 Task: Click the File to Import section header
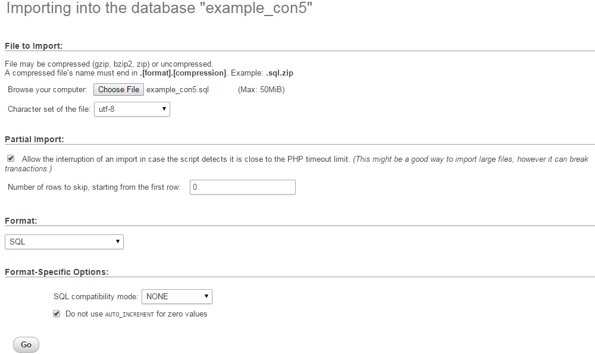point(33,45)
